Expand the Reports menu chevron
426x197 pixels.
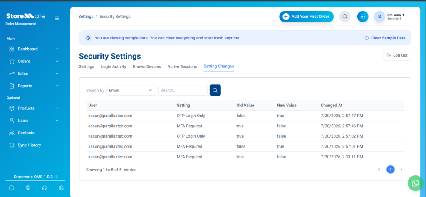coord(57,86)
